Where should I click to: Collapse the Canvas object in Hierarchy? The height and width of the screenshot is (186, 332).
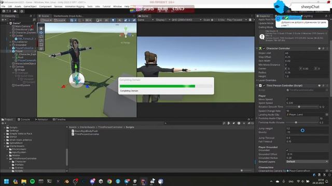coord(10,67)
